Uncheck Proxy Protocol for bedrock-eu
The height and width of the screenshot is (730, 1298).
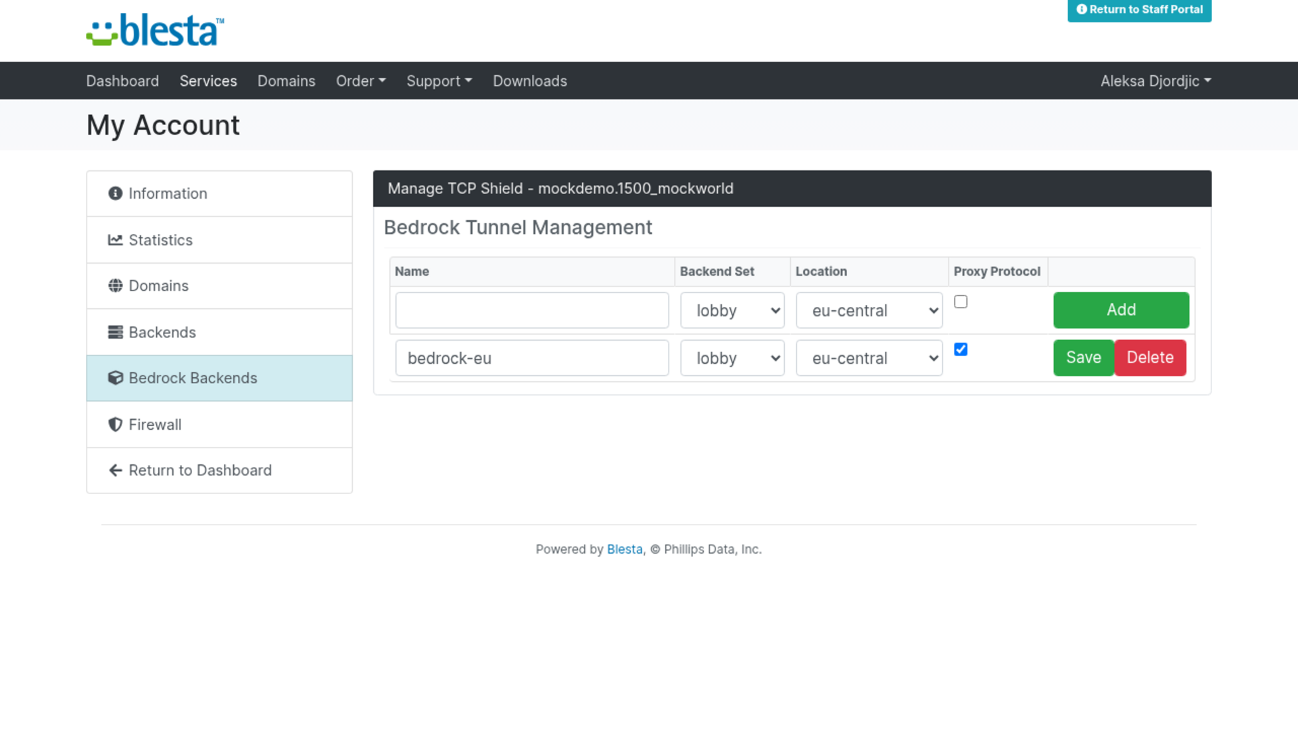(961, 349)
